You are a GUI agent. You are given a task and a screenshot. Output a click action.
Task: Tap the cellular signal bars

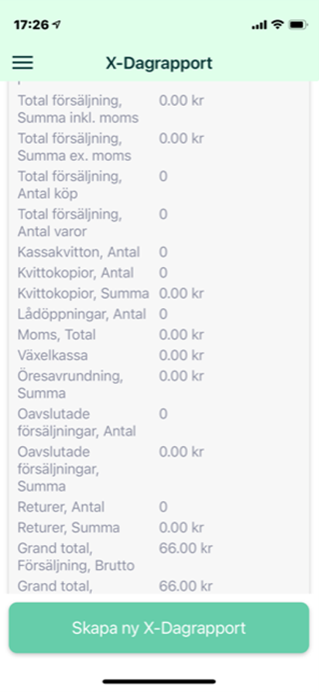[259, 25]
